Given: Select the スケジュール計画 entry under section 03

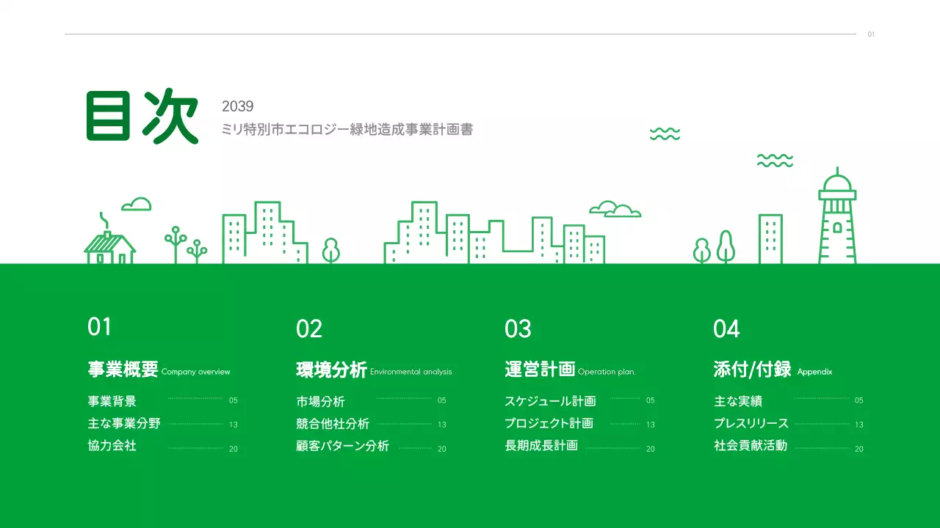Looking at the screenshot, I should (551, 400).
